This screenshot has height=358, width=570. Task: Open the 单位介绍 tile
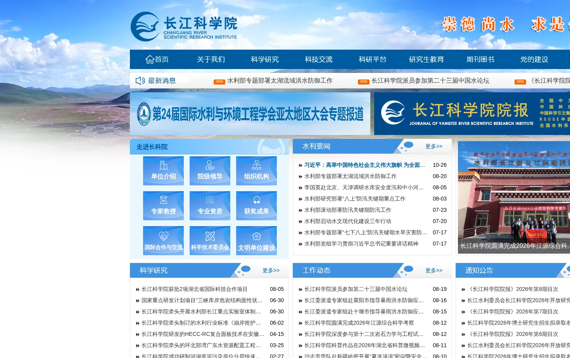click(163, 171)
